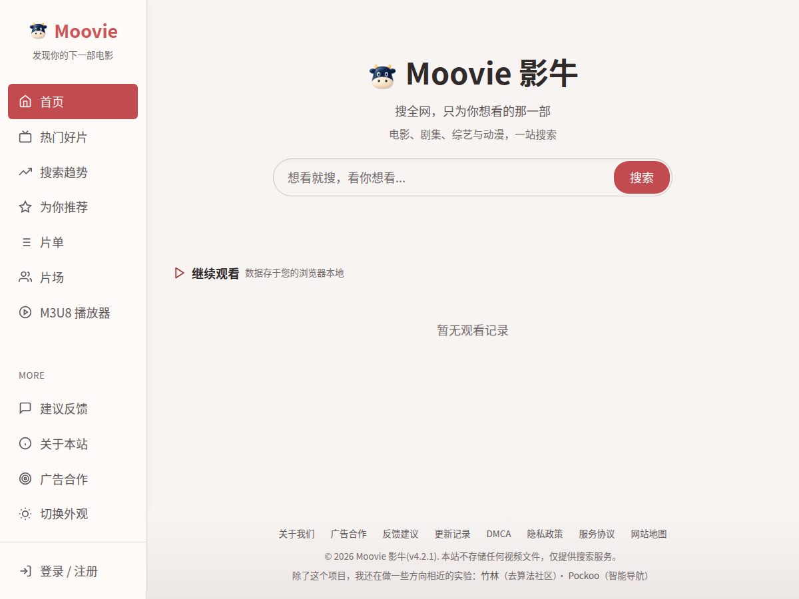Open the 服务协议 footer link
Screen dimensions: 799x599
tap(597, 534)
